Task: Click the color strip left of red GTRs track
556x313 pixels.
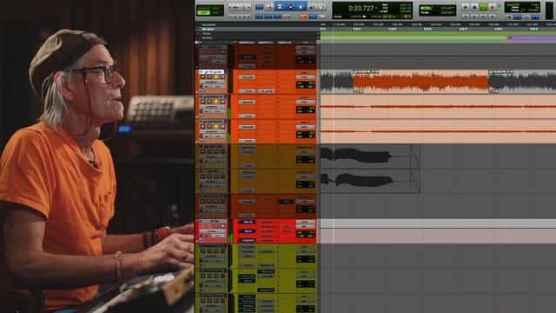Action: 196,231
